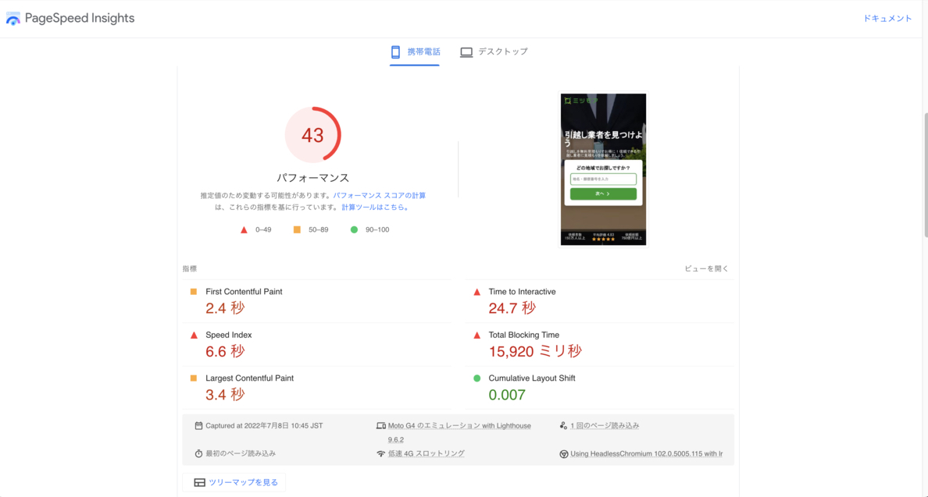This screenshot has height=497, width=928.
Task: Click the PageSpeed Insights logo icon
Action: click(13, 18)
